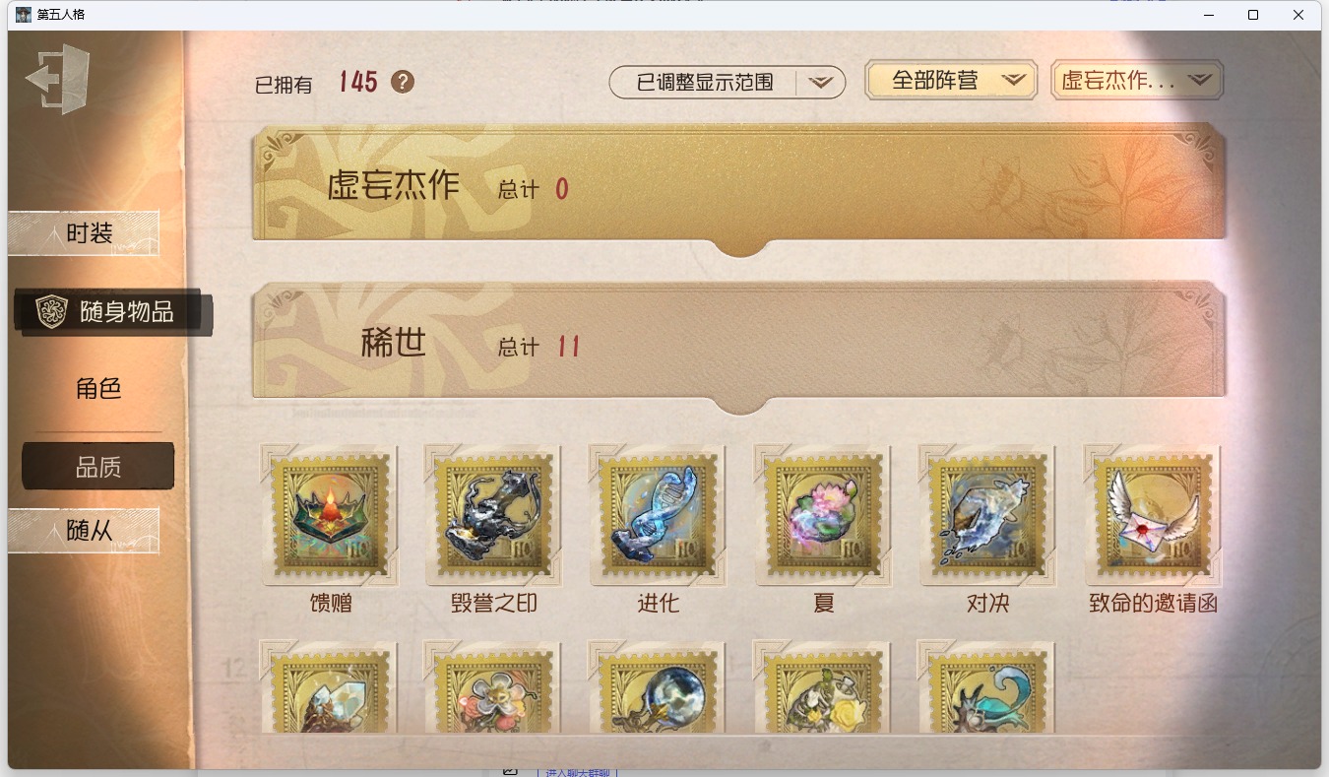Expand the 已调整显示范围 dropdown

point(728,83)
